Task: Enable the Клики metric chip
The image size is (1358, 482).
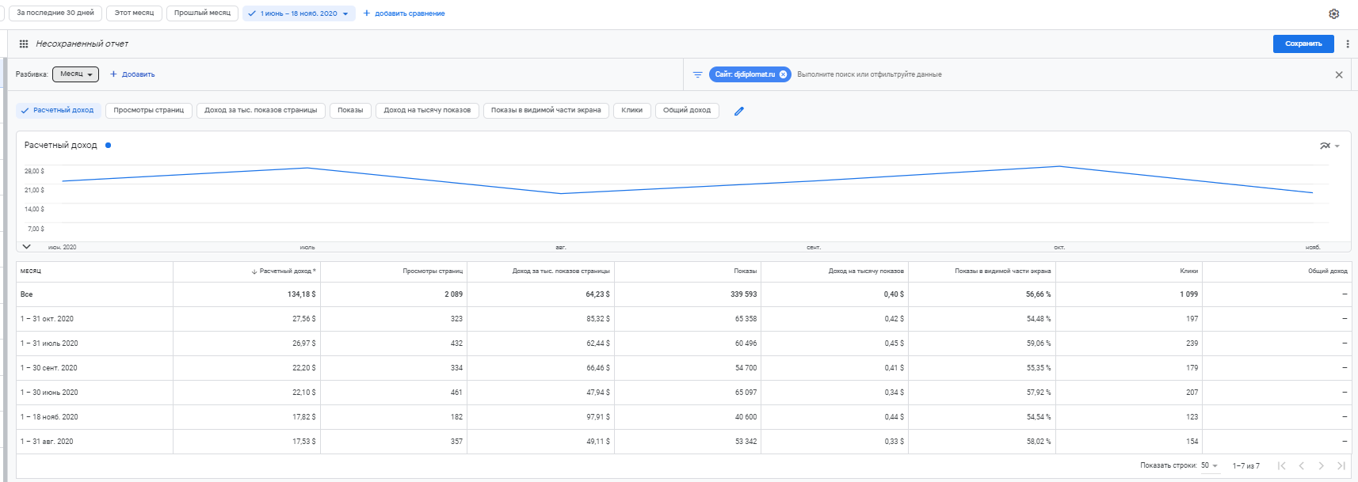Action: tap(631, 111)
